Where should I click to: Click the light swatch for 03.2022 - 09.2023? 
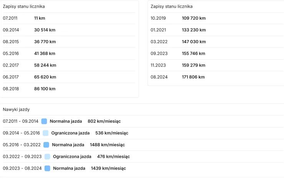(x=47, y=157)
